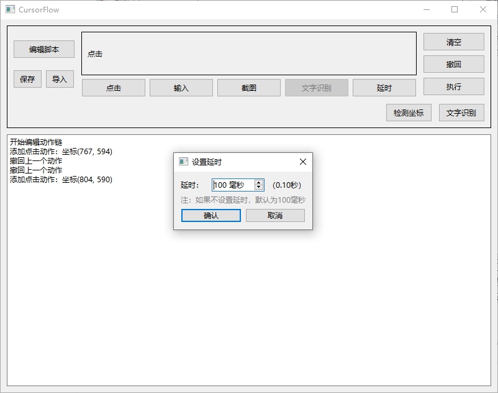The width and height of the screenshot is (498, 393).
Task: Click 文字识别 button beside 检测坐标
Action: (461, 113)
